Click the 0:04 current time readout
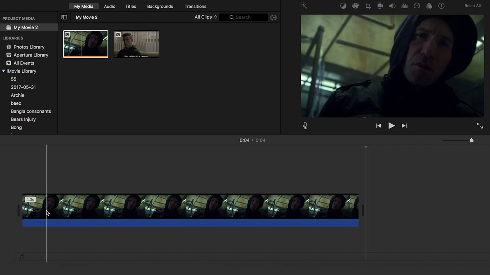Screen dimensions: 490x275 click(244, 140)
